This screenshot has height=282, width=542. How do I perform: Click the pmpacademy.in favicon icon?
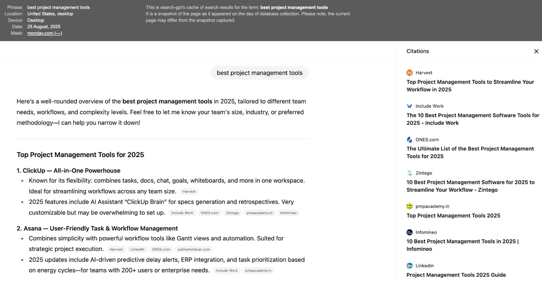(x=410, y=207)
